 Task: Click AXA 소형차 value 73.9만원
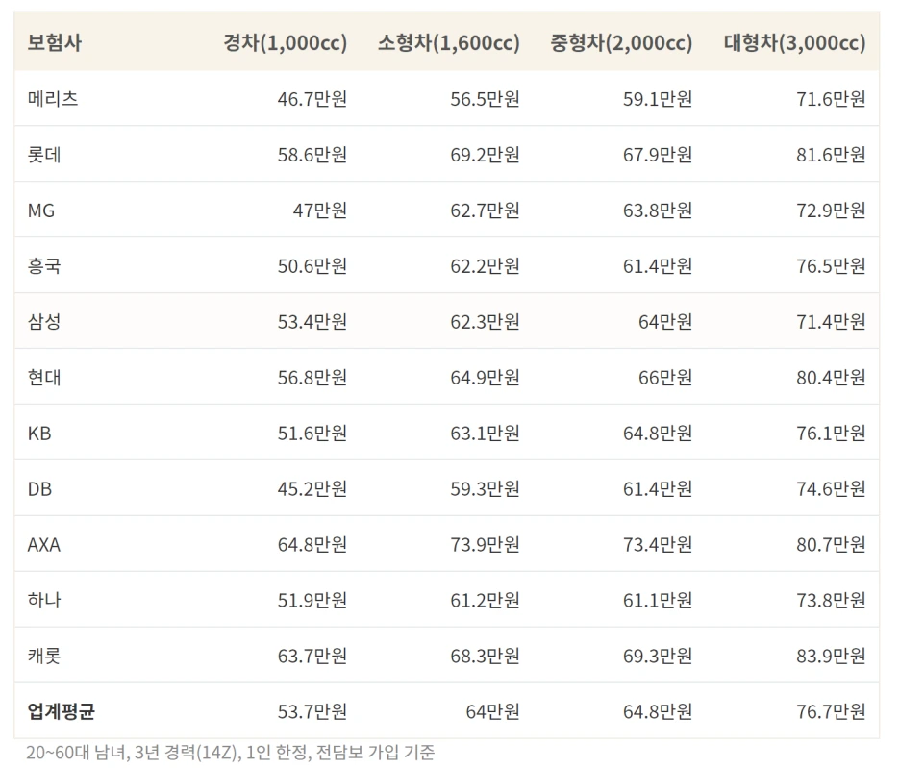[485, 544]
